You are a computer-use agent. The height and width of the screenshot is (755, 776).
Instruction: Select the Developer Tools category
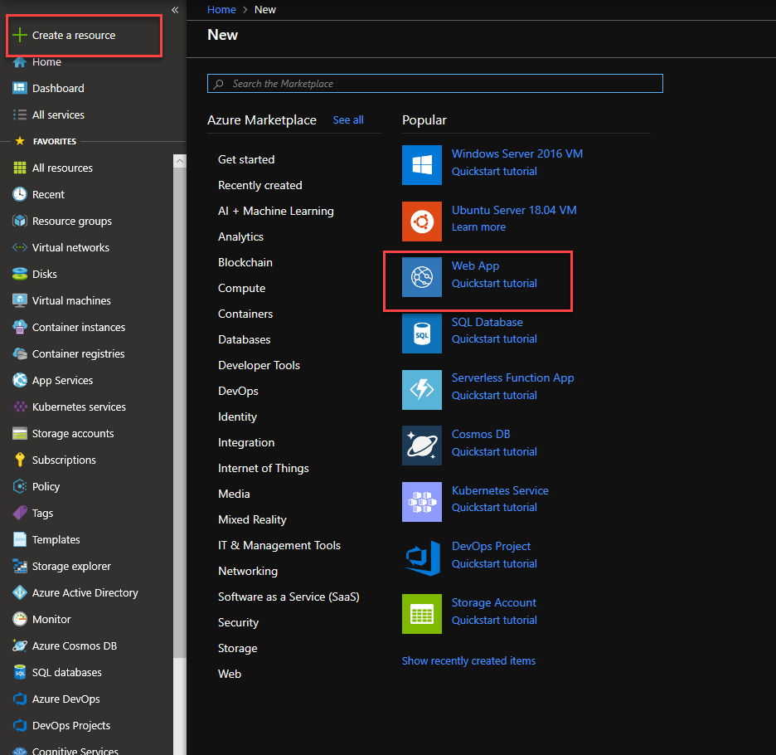[x=259, y=366]
